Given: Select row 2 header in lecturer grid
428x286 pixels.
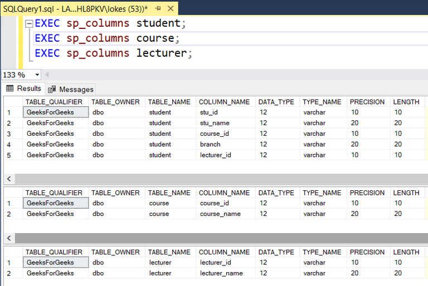Looking at the screenshot, I should coord(9,273).
